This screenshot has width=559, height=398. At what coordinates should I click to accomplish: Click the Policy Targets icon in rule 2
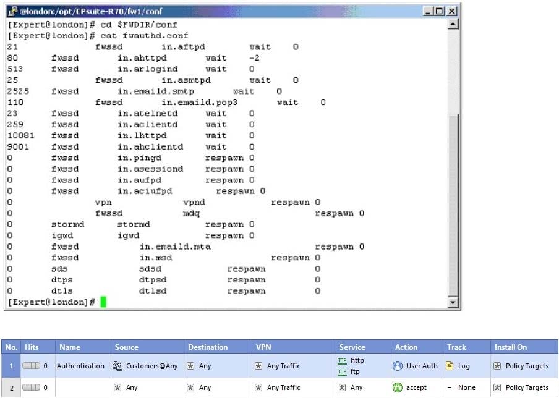pos(497,387)
